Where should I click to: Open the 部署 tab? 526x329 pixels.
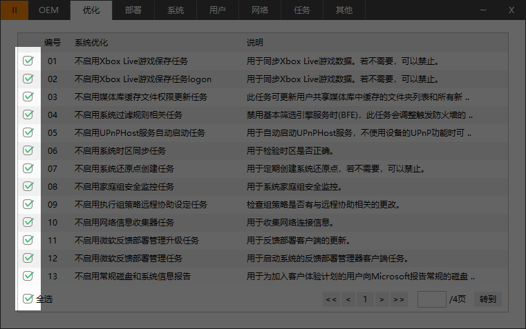tap(133, 10)
